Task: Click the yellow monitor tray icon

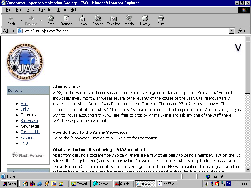Action: (x=217, y=184)
